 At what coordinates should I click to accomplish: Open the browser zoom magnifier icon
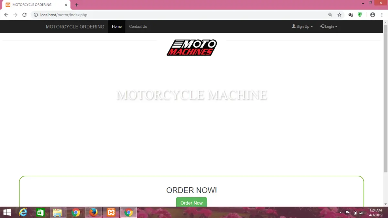(x=330, y=15)
